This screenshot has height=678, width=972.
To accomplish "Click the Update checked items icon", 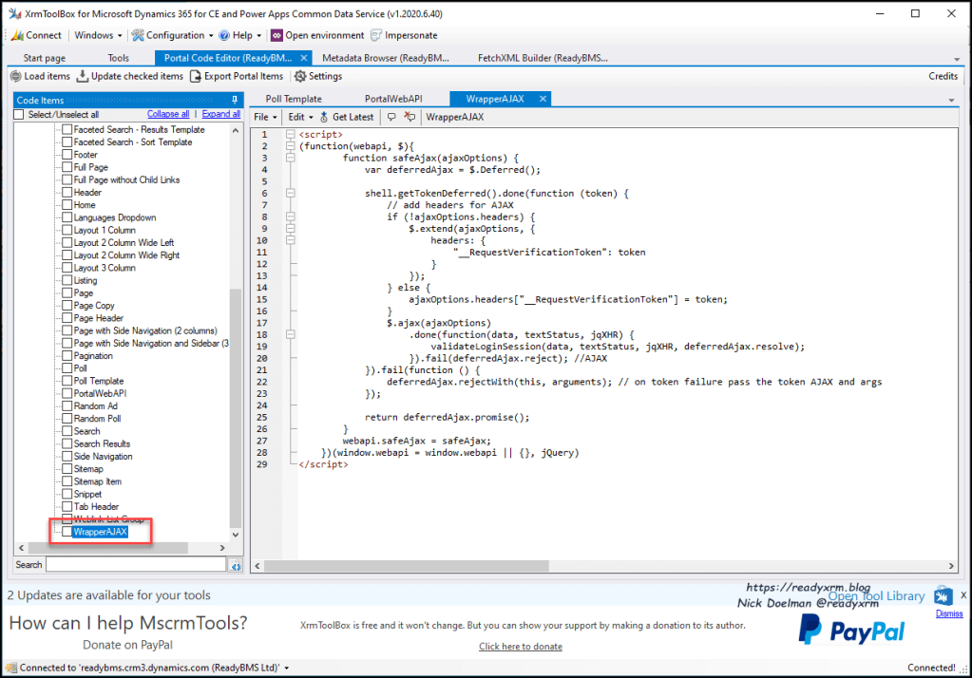I will (84, 76).
